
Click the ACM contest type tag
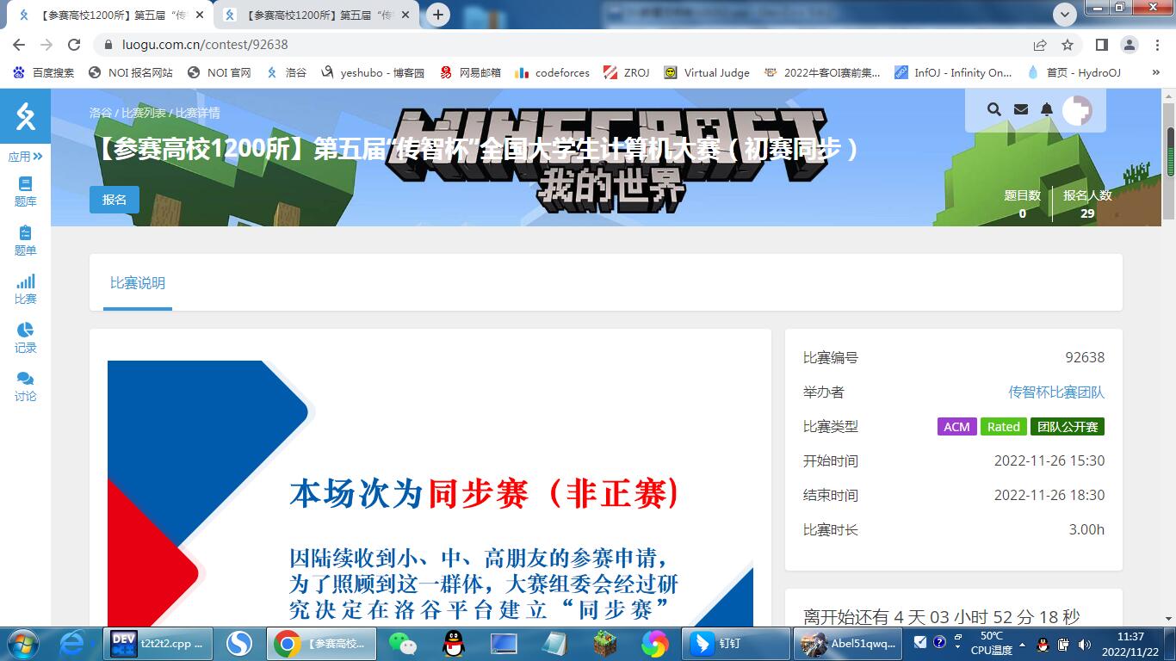coord(956,427)
